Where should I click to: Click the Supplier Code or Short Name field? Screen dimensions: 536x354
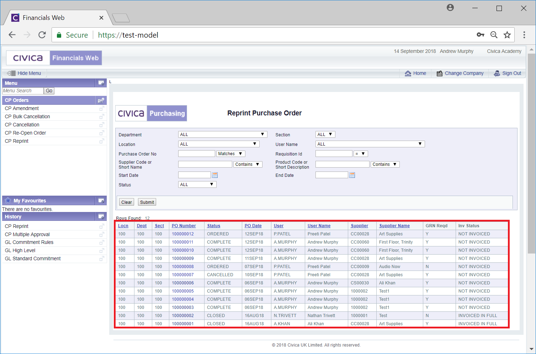[205, 164]
